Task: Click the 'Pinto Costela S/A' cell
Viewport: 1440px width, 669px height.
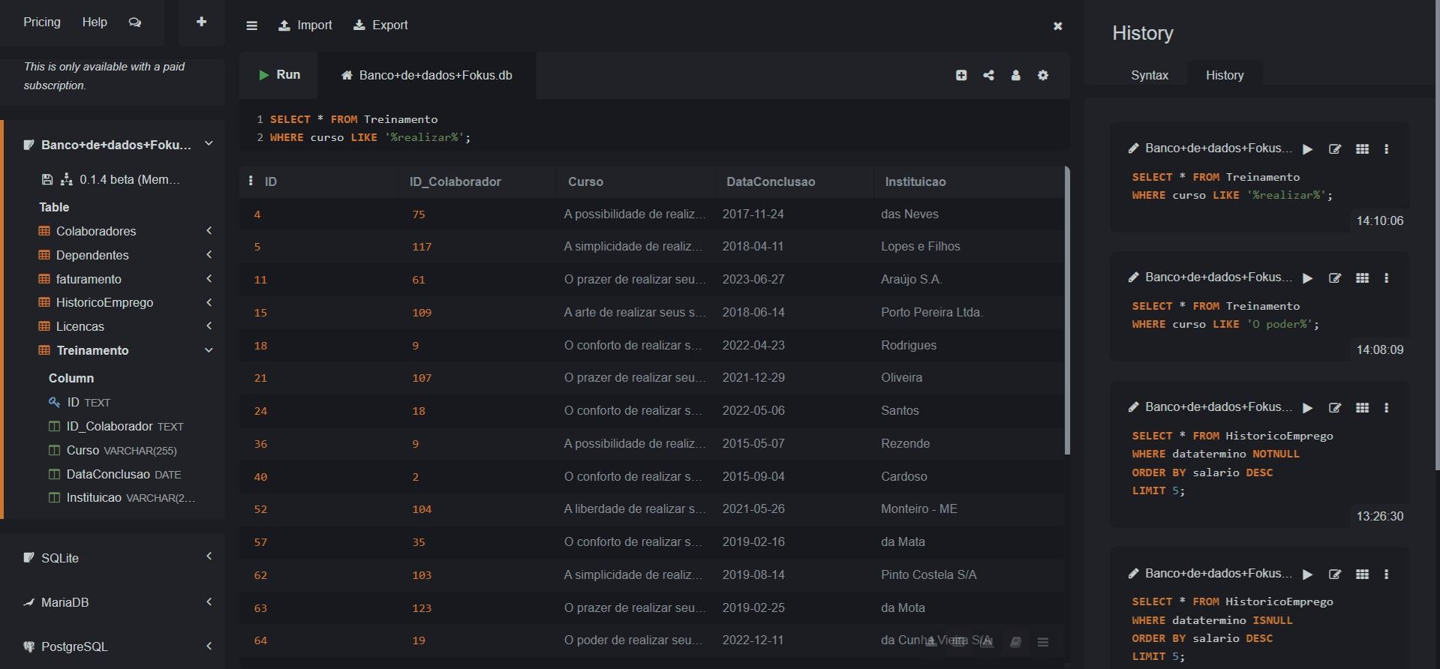Action: coord(929,574)
